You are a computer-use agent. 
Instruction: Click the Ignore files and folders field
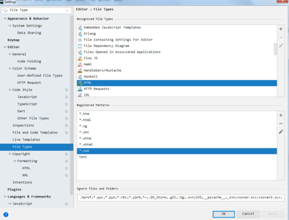click(181, 197)
